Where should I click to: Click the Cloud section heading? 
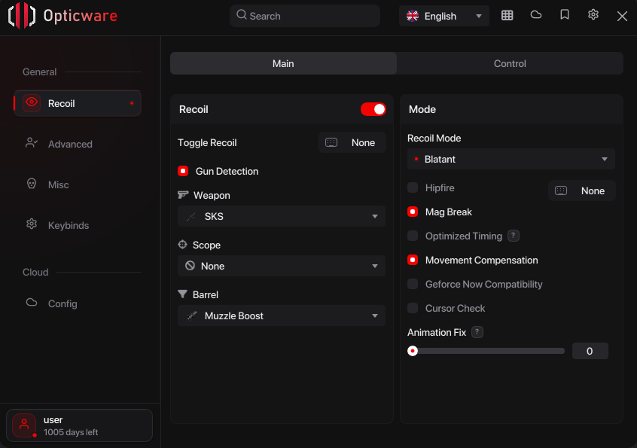(x=35, y=272)
